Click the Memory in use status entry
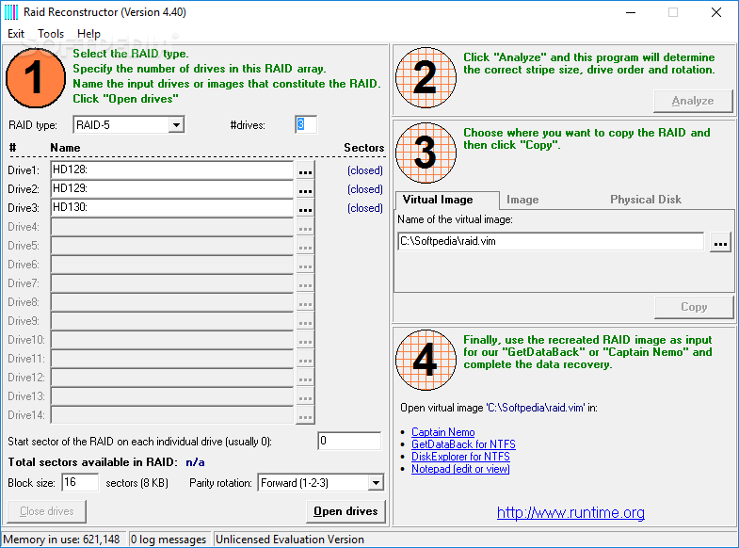The width and height of the screenshot is (739, 548). coord(62,540)
